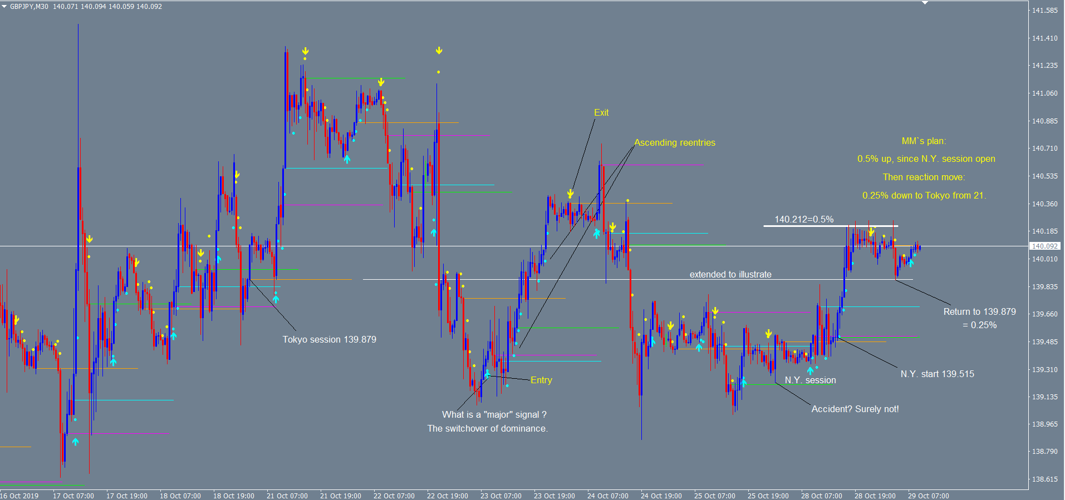Open the GBPJPY,M30 chart dropdown triangle
The width and height of the screenshot is (1065, 500).
tap(4, 7)
